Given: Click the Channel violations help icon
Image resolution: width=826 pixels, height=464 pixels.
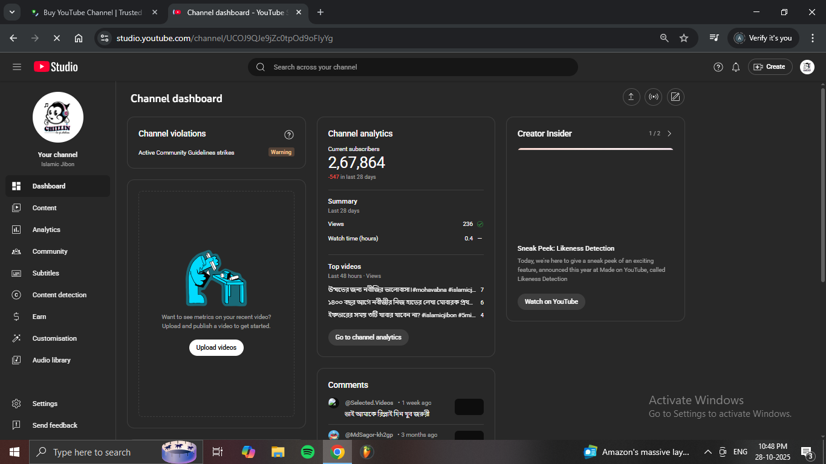Looking at the screenshot, I should [289, 134].
